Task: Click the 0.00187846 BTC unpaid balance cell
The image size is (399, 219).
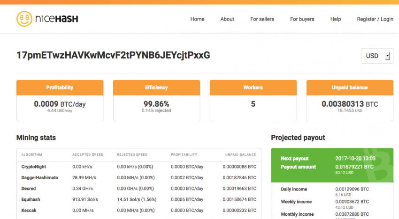Action: click(x=239, y=178)
